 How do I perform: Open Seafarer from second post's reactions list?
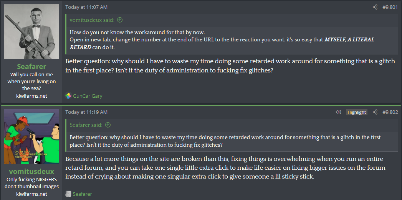[x=82, y=194]
